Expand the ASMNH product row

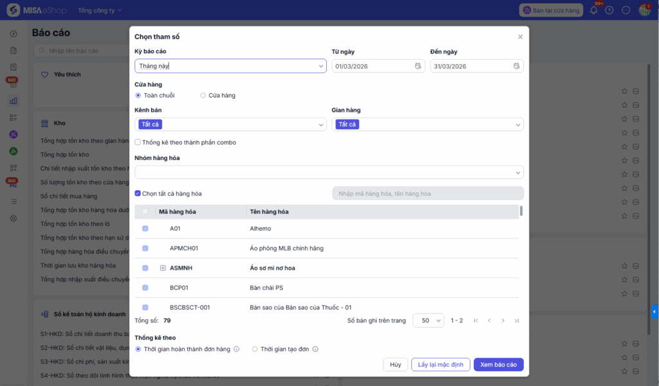(x=163, y=268)
